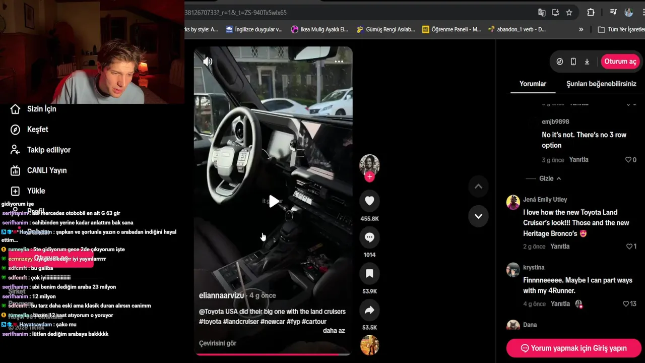This screenshot has height=363, width=645.
Task: Bookmark page with star icon
Action: (x=569, y=13)
